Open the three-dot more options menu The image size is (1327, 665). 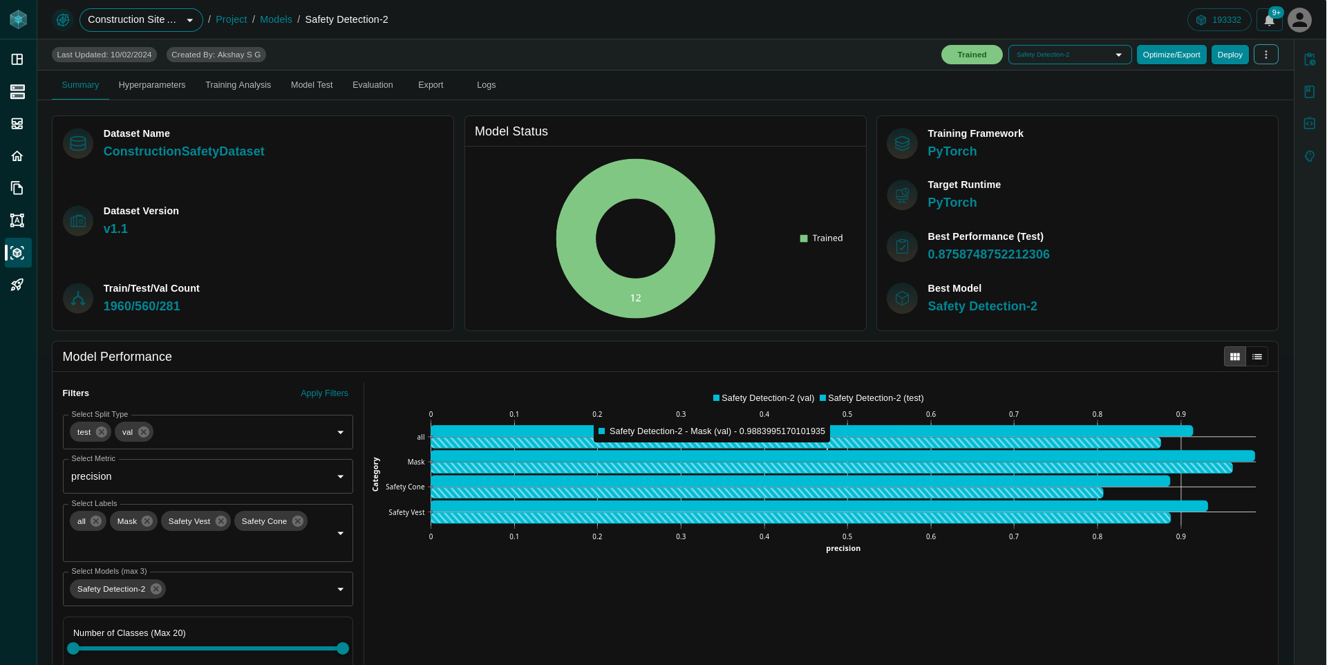1266,55
